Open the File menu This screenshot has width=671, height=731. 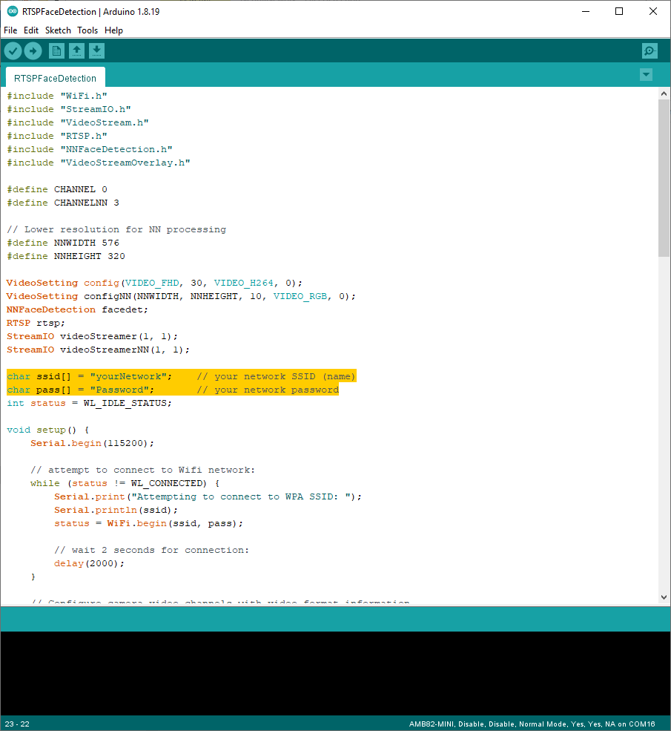coord(10,30)
